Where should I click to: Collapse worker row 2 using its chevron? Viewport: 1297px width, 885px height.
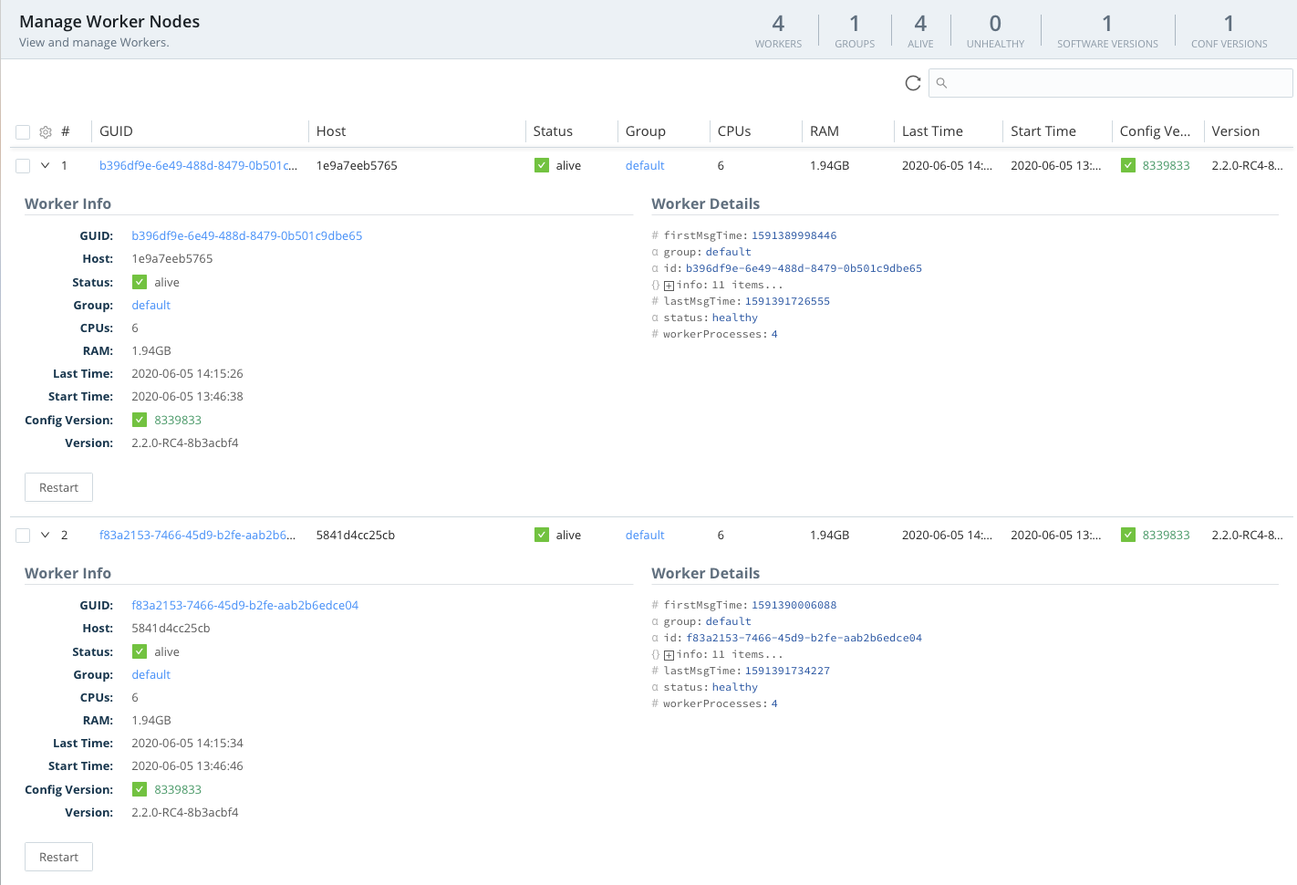coord(45,535)
